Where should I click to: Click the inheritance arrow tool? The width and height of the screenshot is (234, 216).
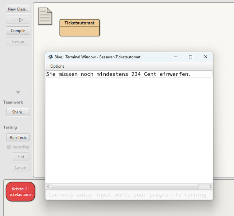click(x=18, y=20)
